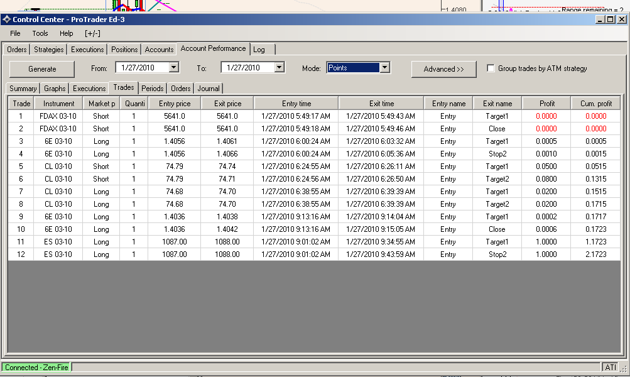
Task: Sort by the Exit price column header
Action: [x=228, y=104]
